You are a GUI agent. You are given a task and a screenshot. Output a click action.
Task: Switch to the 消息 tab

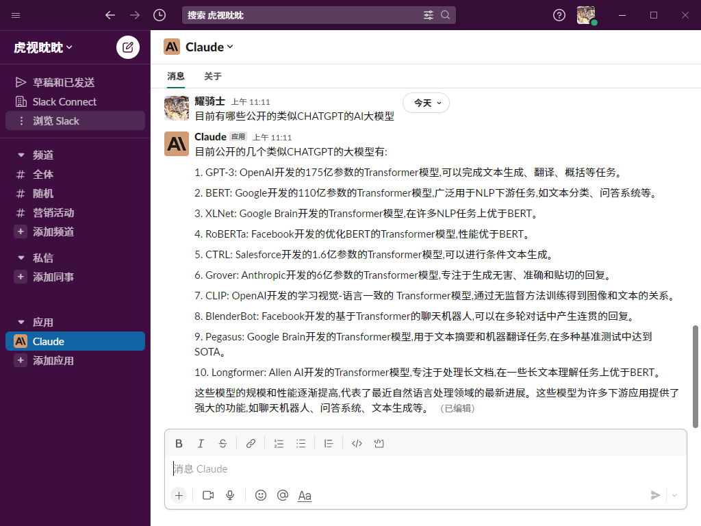click(x=176, y=76)
